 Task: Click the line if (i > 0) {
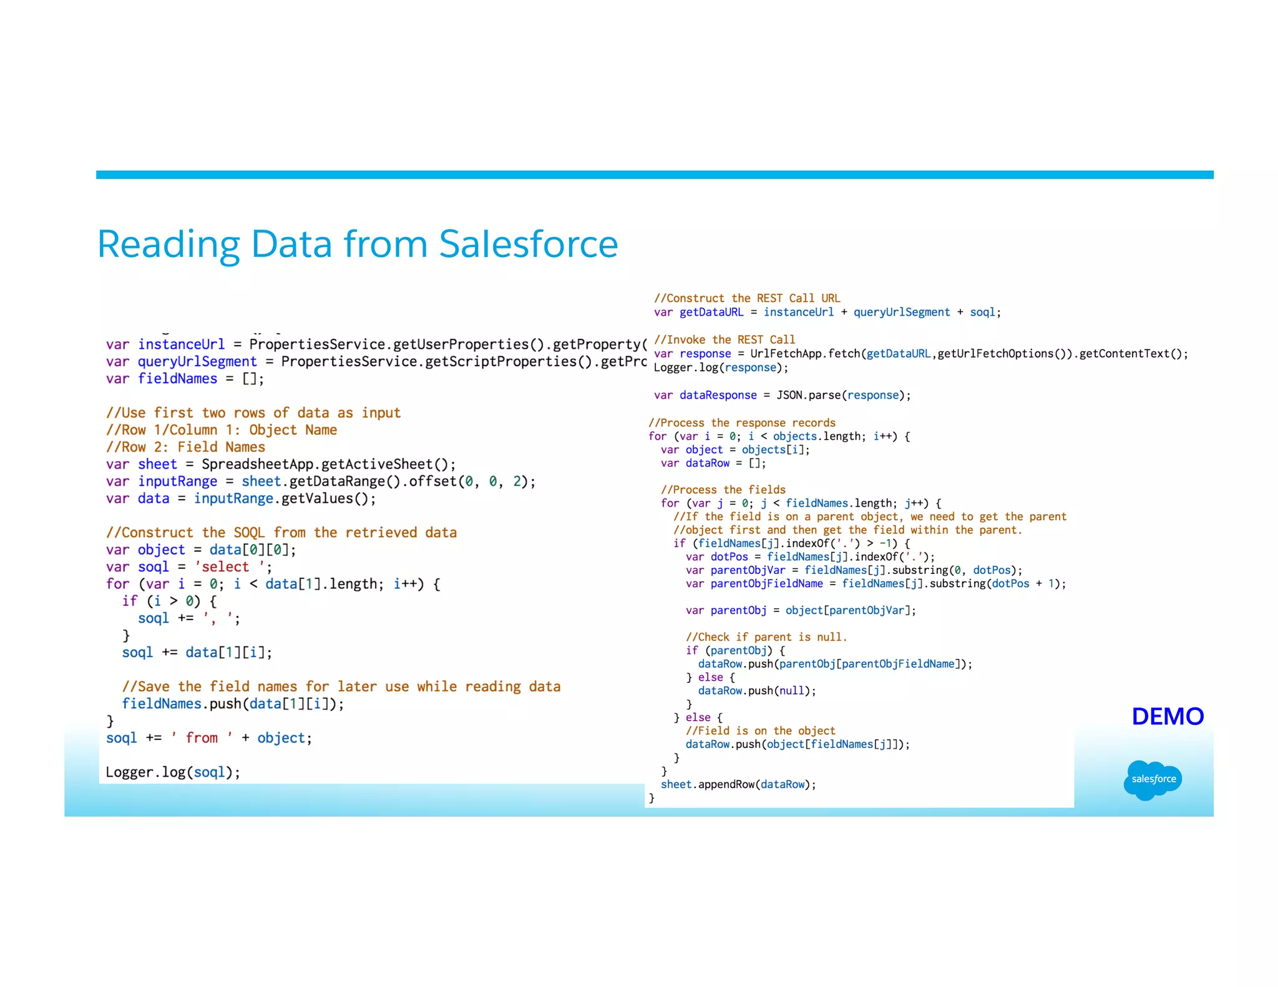170,601
